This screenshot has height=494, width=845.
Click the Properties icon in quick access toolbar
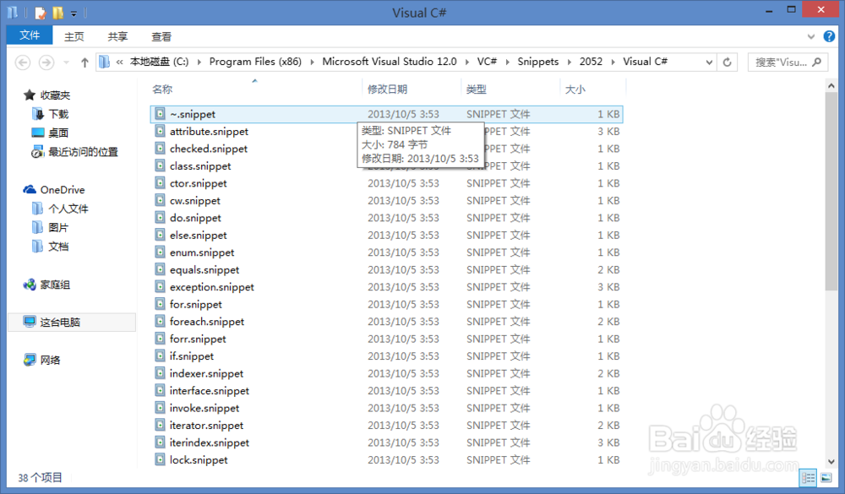tap(41, 13)
